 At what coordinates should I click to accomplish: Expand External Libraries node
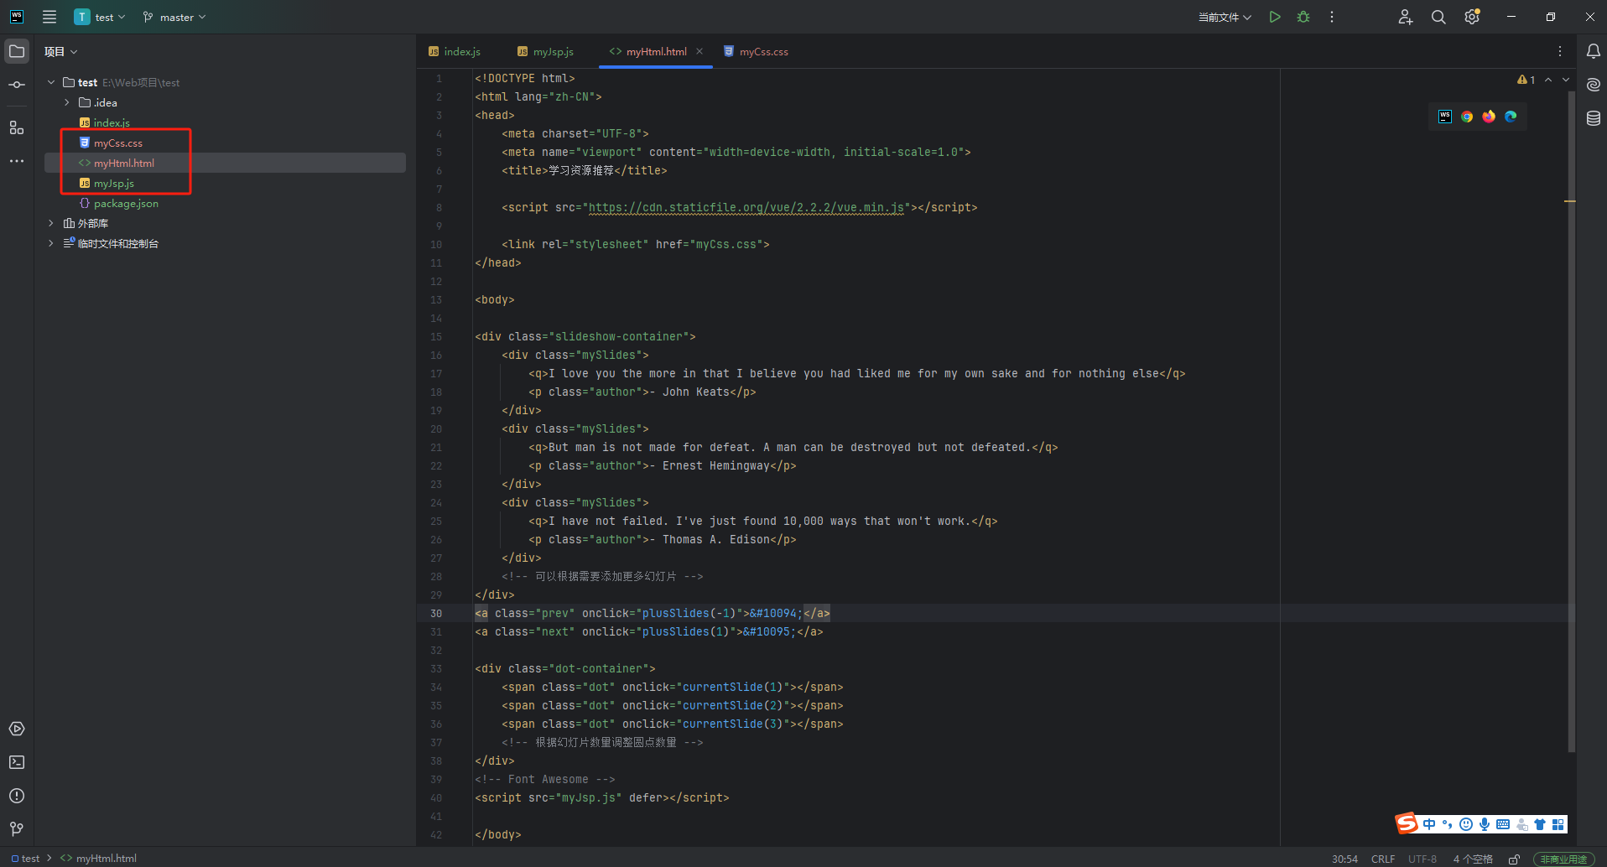tap(51, 223)
